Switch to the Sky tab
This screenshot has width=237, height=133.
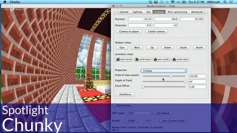click(148, 12)
